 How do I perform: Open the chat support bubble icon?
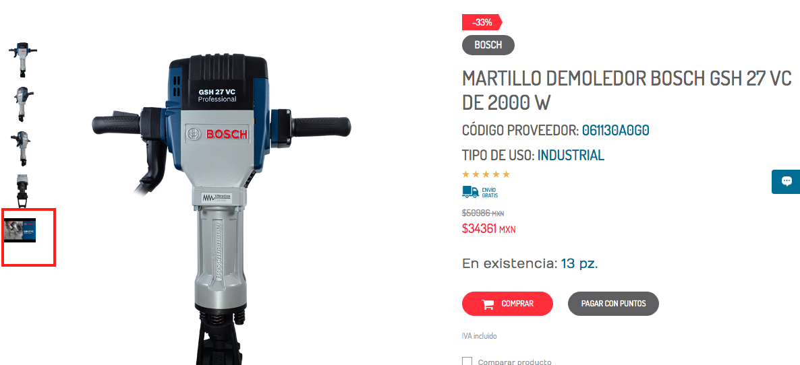pyautogui.click(x=787, y=181)
